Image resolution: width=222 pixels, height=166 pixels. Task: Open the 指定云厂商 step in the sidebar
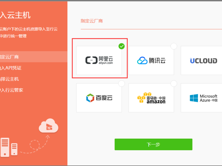tap(34, 57)
